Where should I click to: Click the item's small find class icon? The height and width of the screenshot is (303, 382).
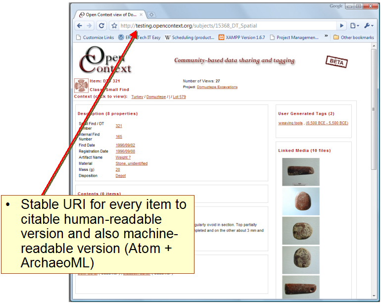point(81,86)
